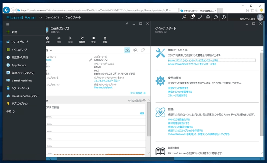Screen dimensions: 267x163
Task: Open すべてのリソース in sidebar
Action: (x=19, y=50)
